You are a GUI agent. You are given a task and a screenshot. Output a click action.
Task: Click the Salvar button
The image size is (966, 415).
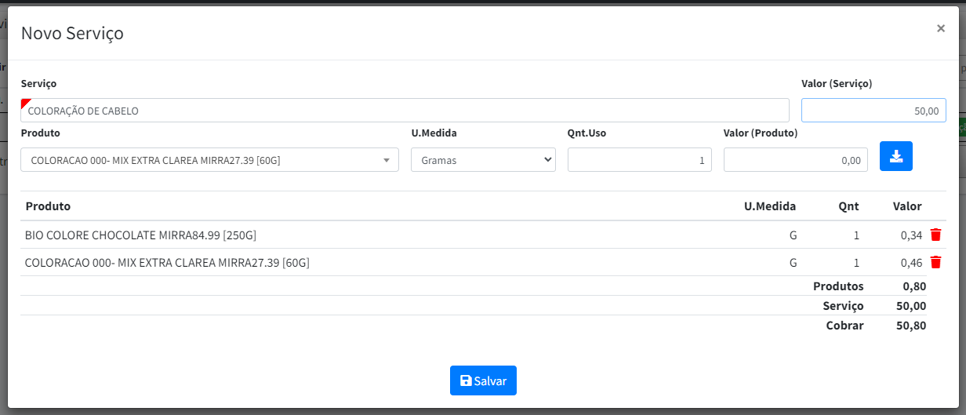[483, 380]
